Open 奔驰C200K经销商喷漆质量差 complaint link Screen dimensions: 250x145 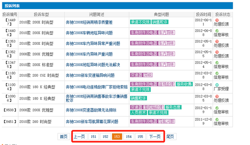(89, 22)
